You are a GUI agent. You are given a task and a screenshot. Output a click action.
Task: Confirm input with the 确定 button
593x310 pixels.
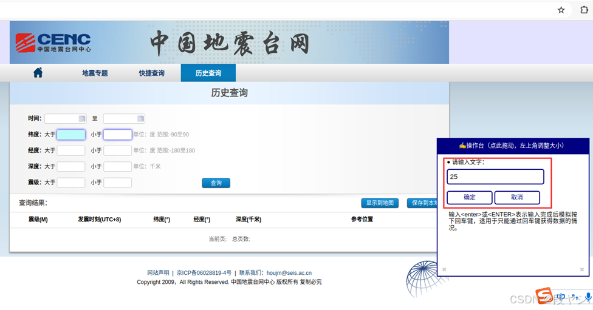click(x=469, y=197)
